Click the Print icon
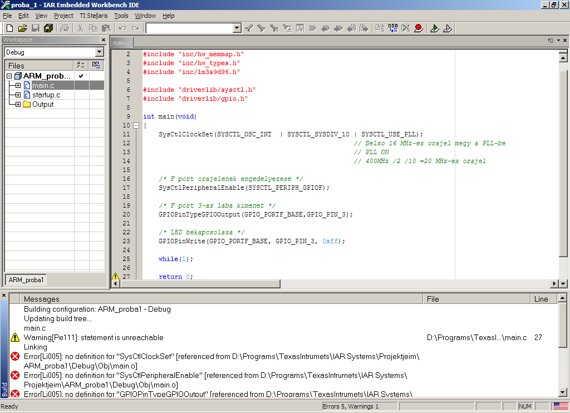 click(65, 28)
